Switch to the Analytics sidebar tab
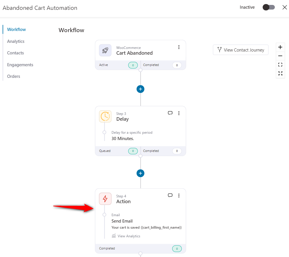Viewport: 289px width, 257px height. tap(16, 41)
